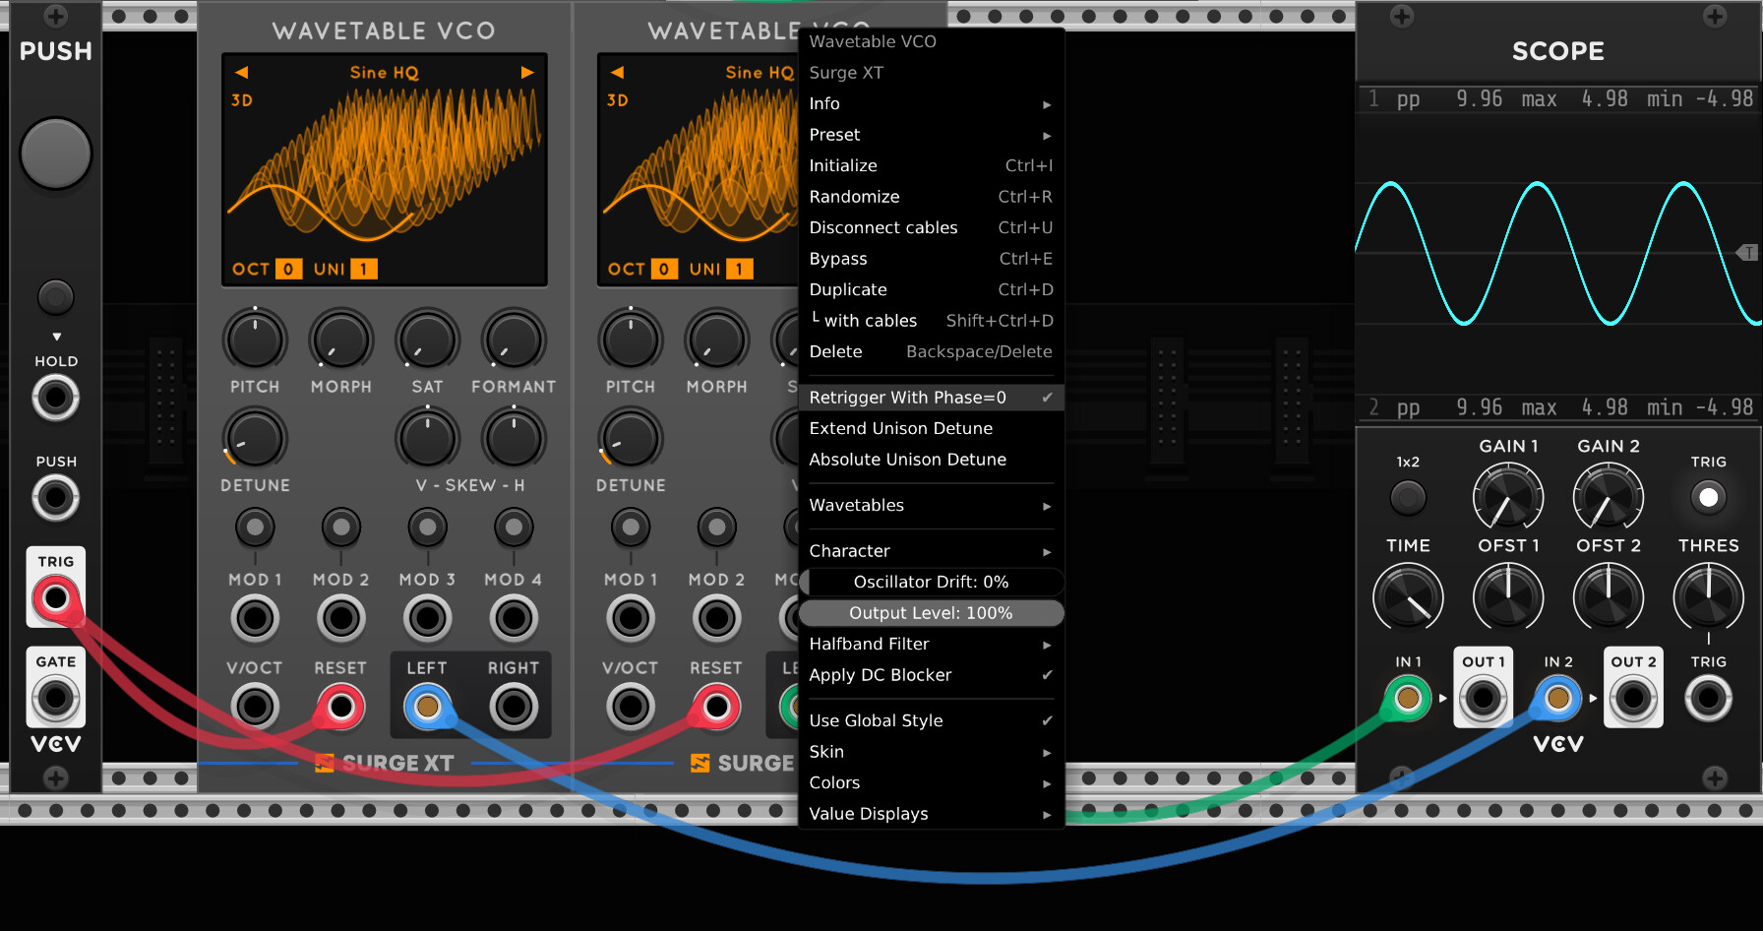
Task: Select Disconnect cables menu item
Action: tap(931, 227)
